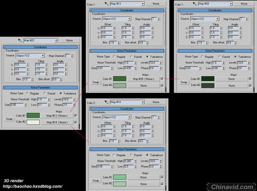
Task: Collapse Coordinates rollout in Map #22 panel
Action: pyautogui.click(x=41, y=47)
